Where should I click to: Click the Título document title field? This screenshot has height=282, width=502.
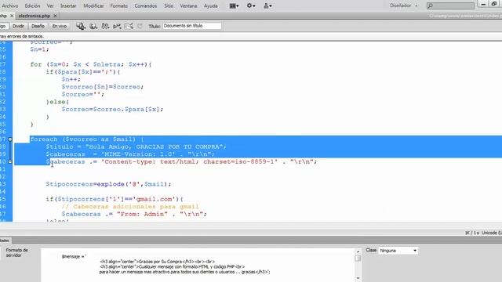click(x=191, y=26)
